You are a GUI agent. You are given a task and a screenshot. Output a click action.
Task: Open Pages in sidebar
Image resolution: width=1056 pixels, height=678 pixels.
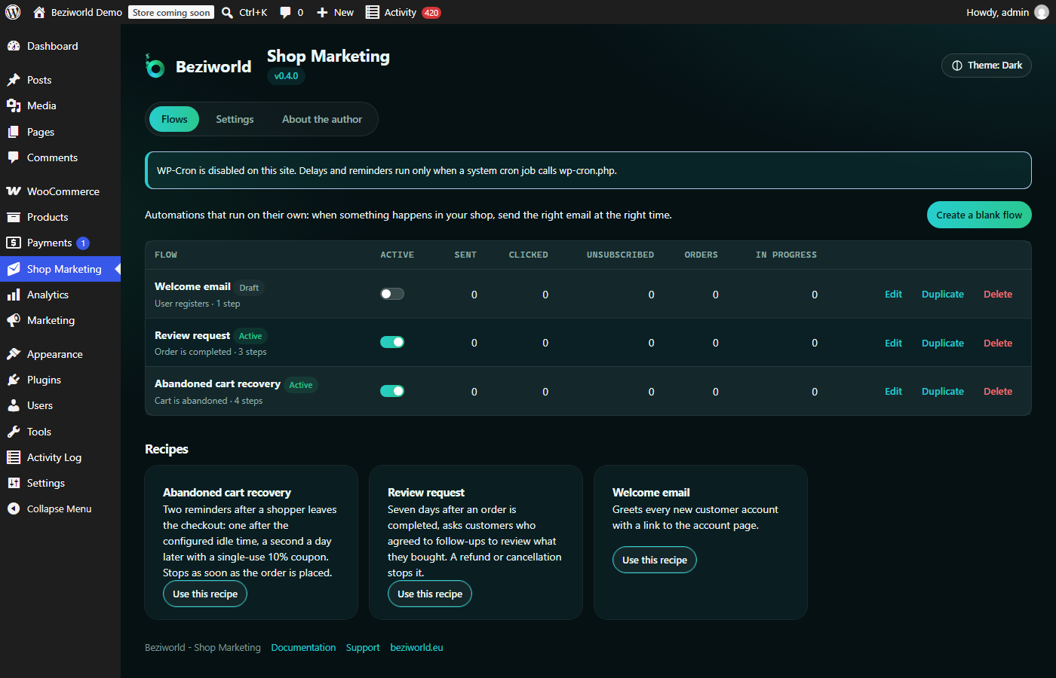click(x=60, y=132)
